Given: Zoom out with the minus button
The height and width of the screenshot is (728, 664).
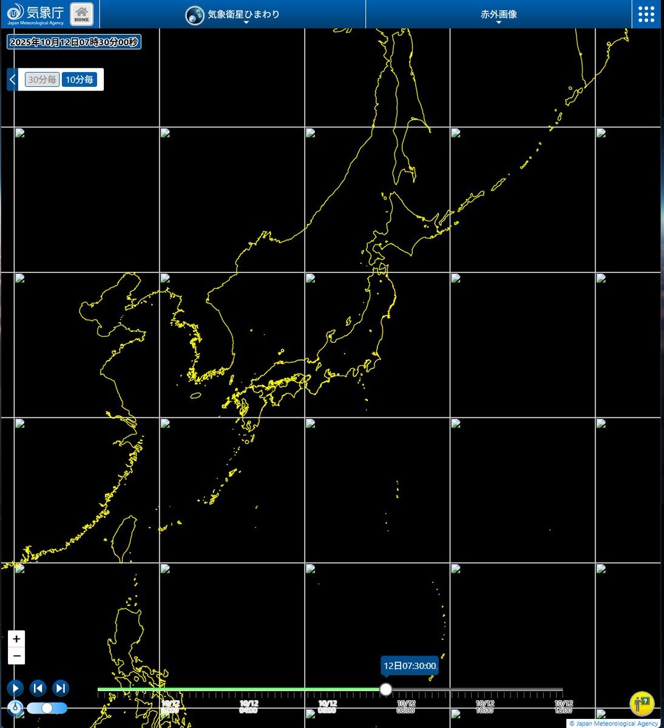Looking at the screenshot, I should pyautogui.click(x=16, y=656).
